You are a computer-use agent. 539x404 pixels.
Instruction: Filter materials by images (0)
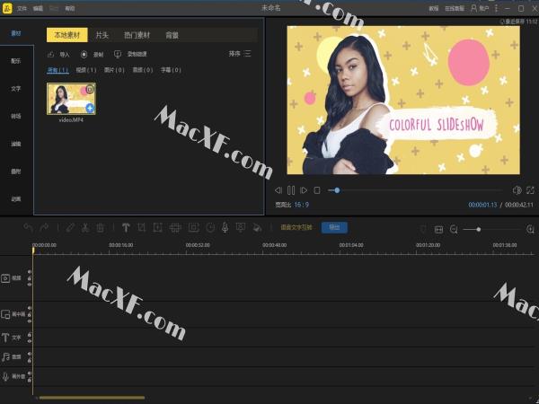(x=114, y=70)
